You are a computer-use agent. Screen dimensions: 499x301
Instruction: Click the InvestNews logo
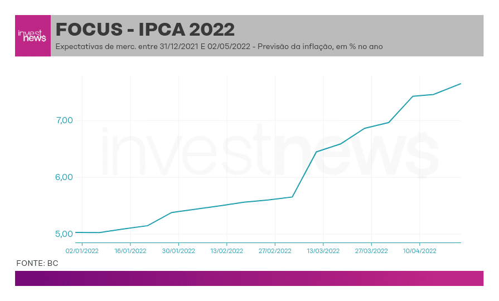click(x=33, y=36)
